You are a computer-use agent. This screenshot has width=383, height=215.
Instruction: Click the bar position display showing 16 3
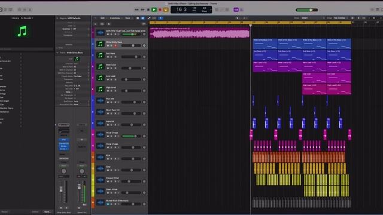pos(181,10)
